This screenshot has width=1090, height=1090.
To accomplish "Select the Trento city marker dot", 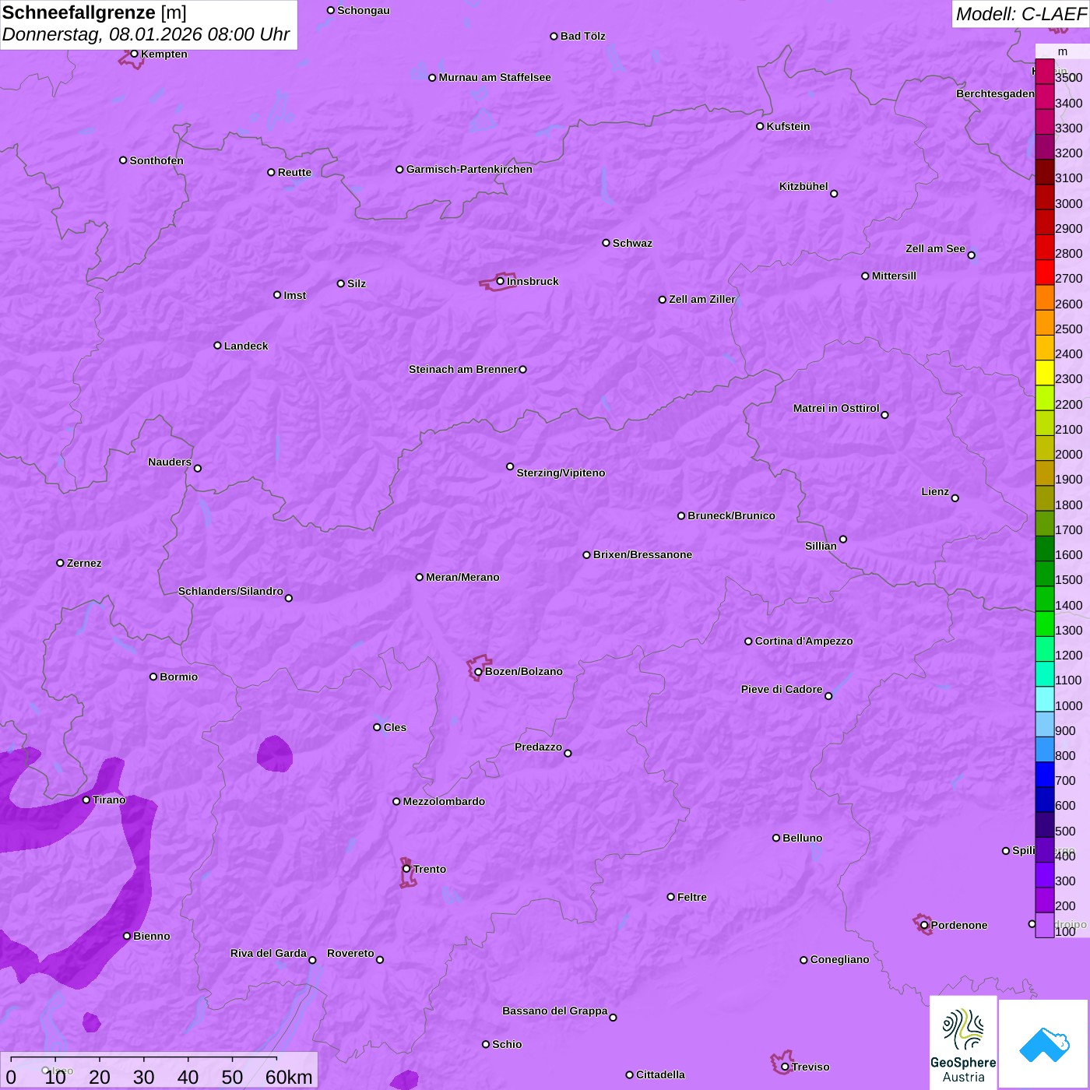I will pyautogui.click(x=406, y=869).
